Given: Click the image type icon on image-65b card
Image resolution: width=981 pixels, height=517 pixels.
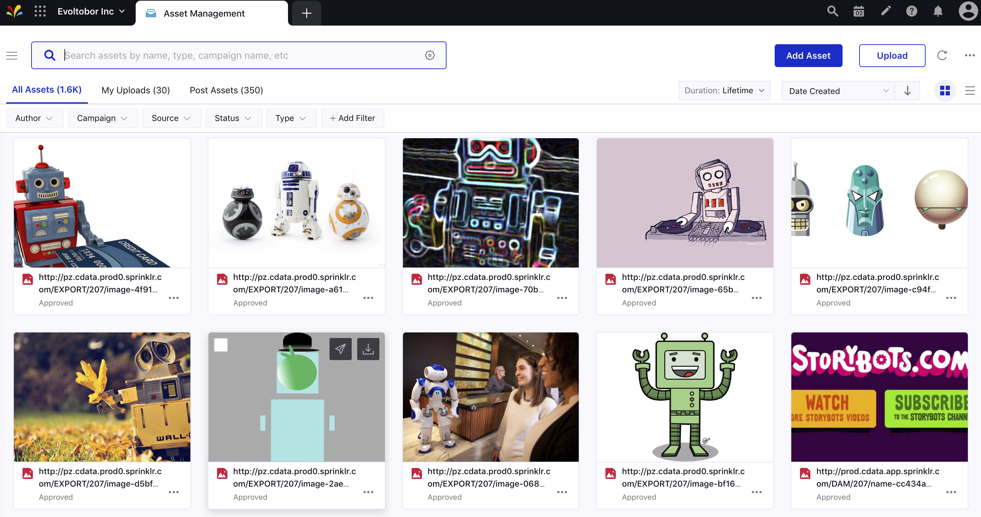Looking at the screenshot, I should (x=611, y=279).
